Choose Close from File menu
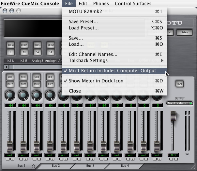197x171 pixels. click(x=114, y=91)
